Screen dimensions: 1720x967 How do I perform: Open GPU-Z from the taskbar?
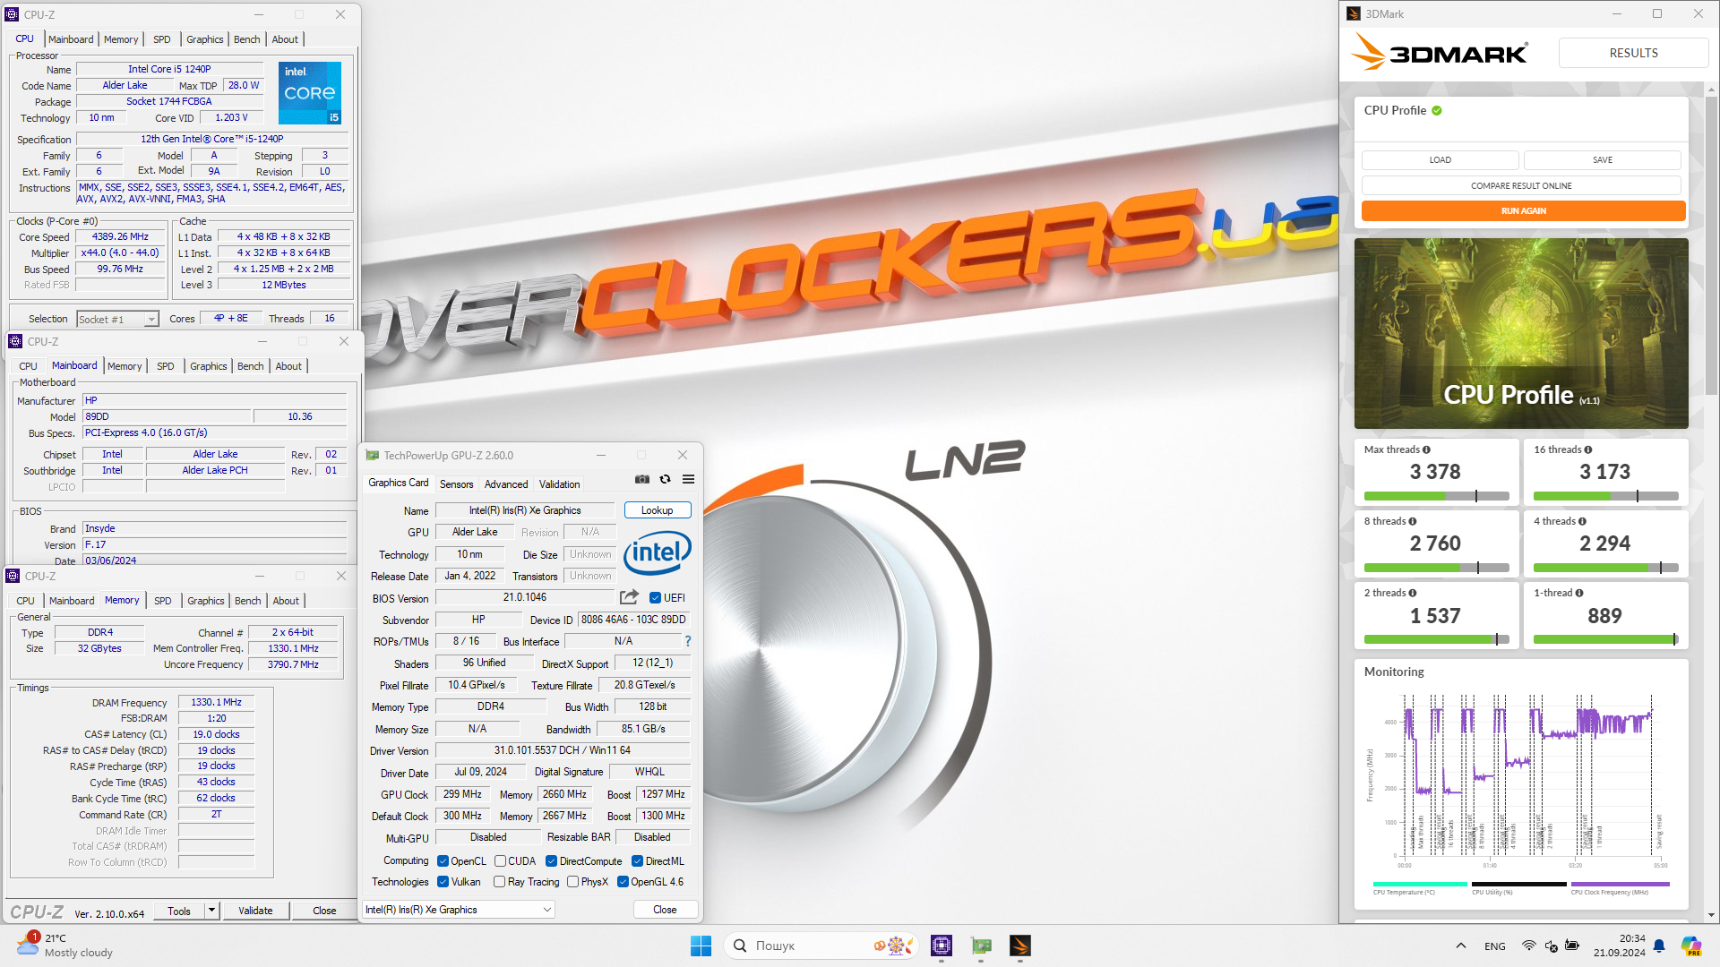[x=981, y=946]
